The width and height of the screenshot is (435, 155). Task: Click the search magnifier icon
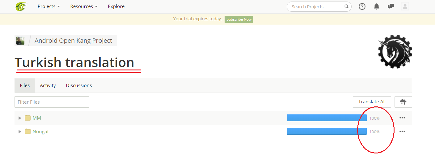[347, 6]
